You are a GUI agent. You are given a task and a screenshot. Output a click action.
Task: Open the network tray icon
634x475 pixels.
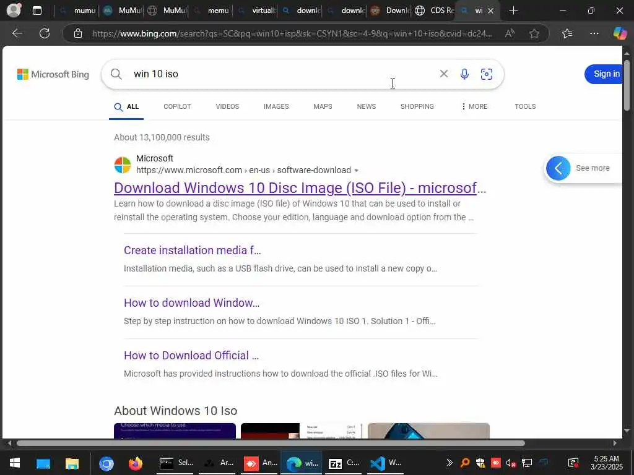click(526, 463)
